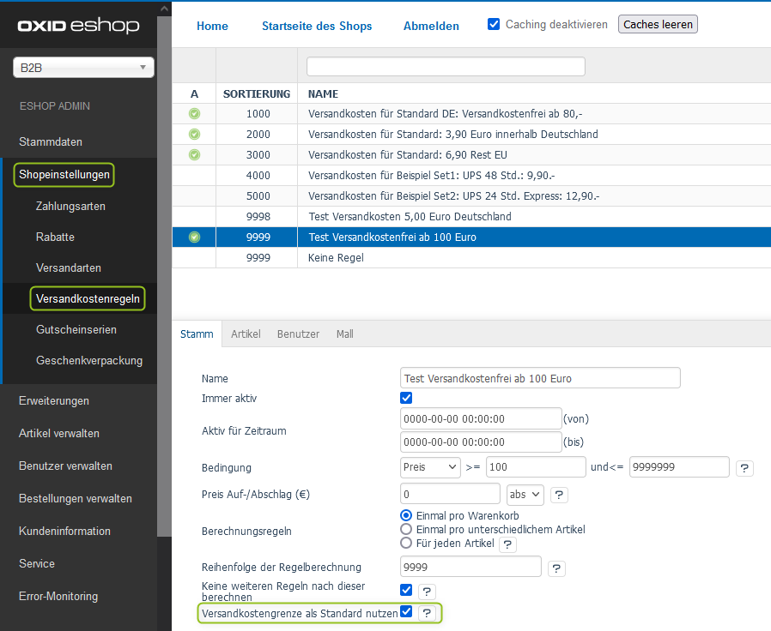Click active status icon in row 3000
Viewport: 771px width, 631px height.
pos(194,154)
